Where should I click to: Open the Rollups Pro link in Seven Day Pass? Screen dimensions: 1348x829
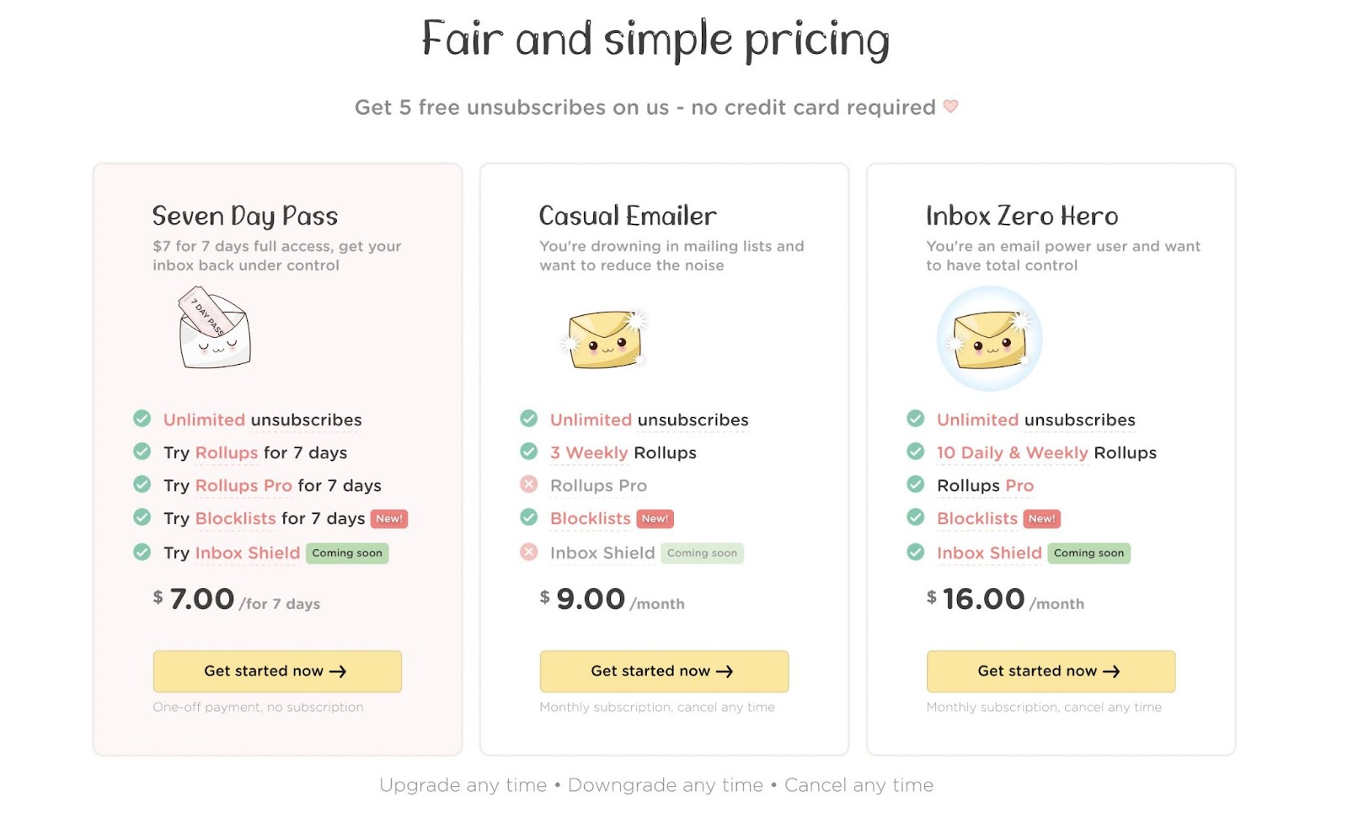[243, 485]
